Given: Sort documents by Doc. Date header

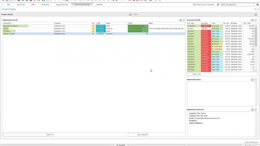Looking at the screenshot, I should [194, 24].
